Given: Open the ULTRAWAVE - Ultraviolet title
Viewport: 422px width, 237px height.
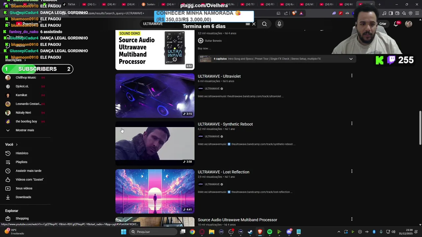Looking at the screenshot, I should (219, 76).
